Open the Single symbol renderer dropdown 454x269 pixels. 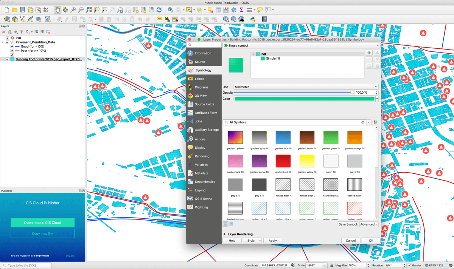tap(301, 45)
